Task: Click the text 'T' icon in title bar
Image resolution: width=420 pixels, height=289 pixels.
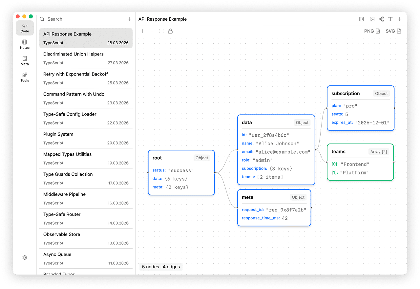Action: (x=390, y=19)
